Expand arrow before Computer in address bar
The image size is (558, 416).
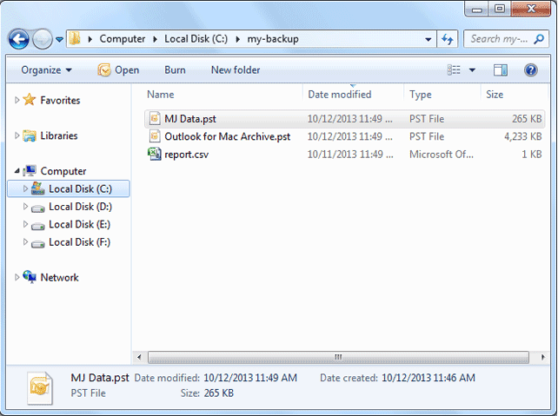click(90, 39)
